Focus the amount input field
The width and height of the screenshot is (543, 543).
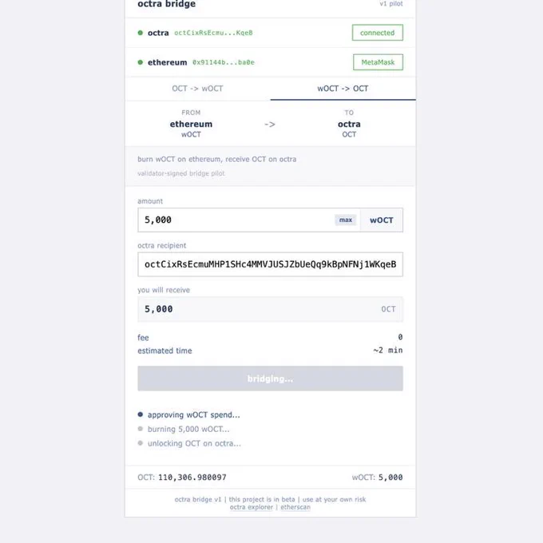pyautogui.click(x=236, y=220)
